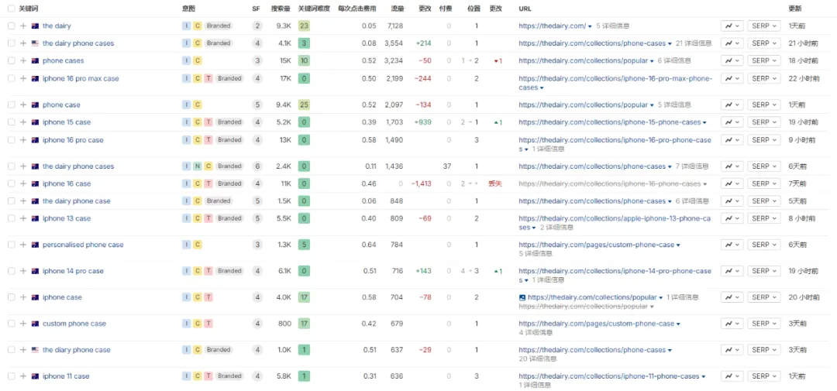Sort by 搜索量 column header

[281, 9]
